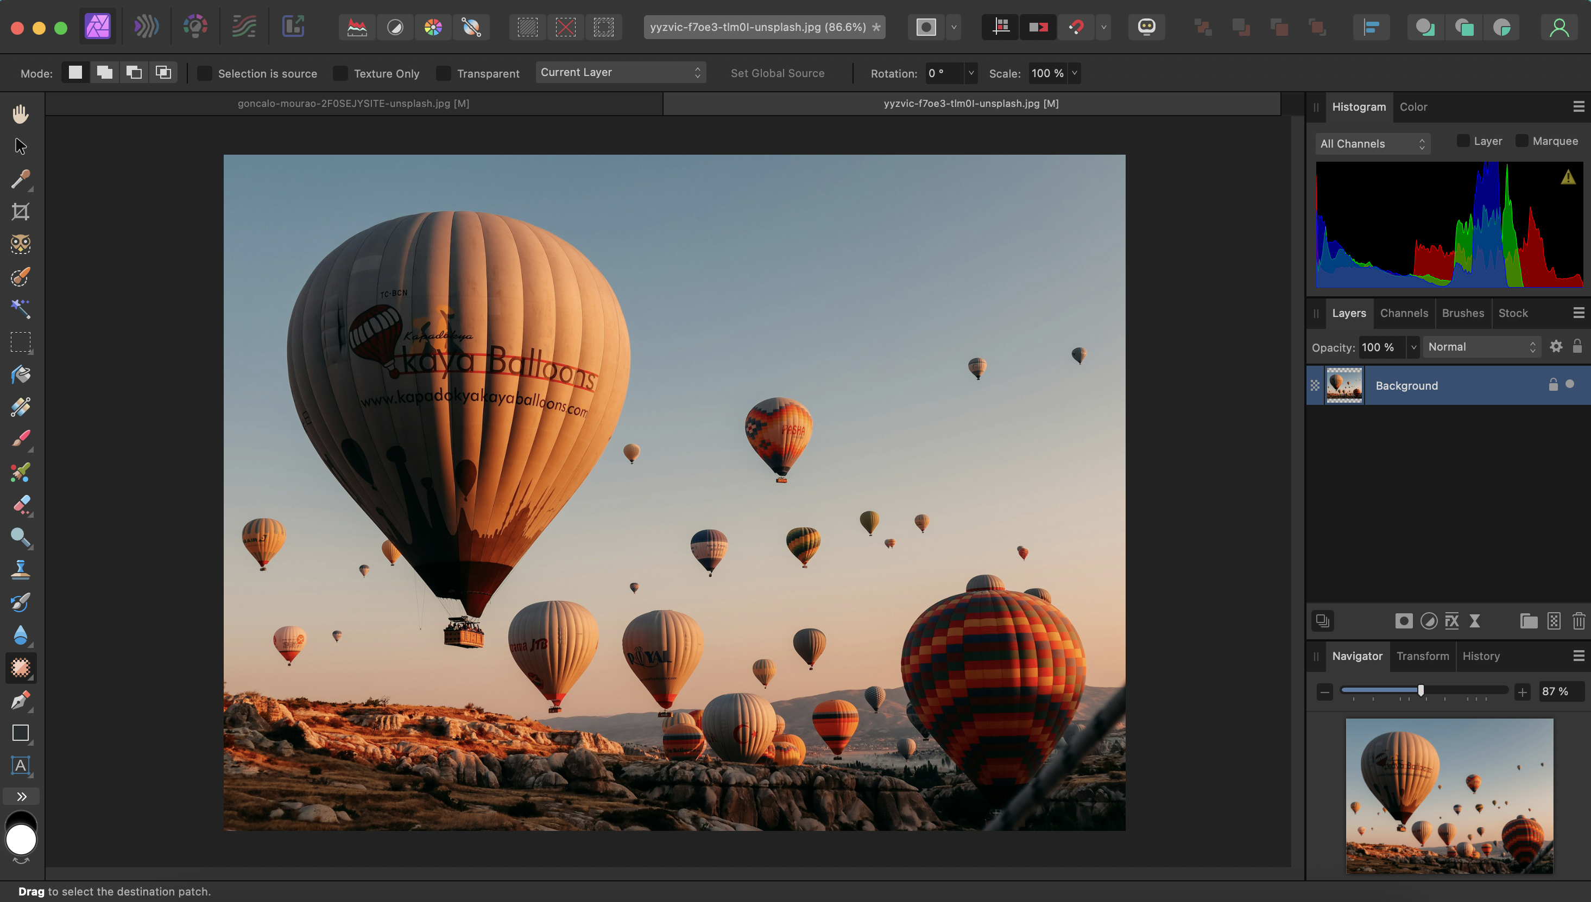Screen dimensions: 1591x902
Task: Enable Selection is source checkbox
Action: [x=205, y=74]
